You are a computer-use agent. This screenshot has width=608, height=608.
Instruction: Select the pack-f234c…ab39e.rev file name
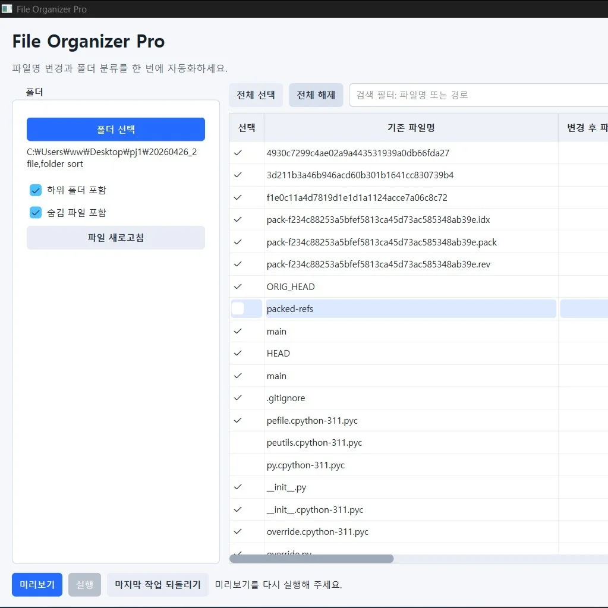(379, 264)
